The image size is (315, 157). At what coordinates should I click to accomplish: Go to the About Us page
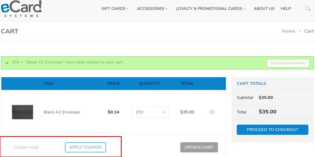click(264, 9)
